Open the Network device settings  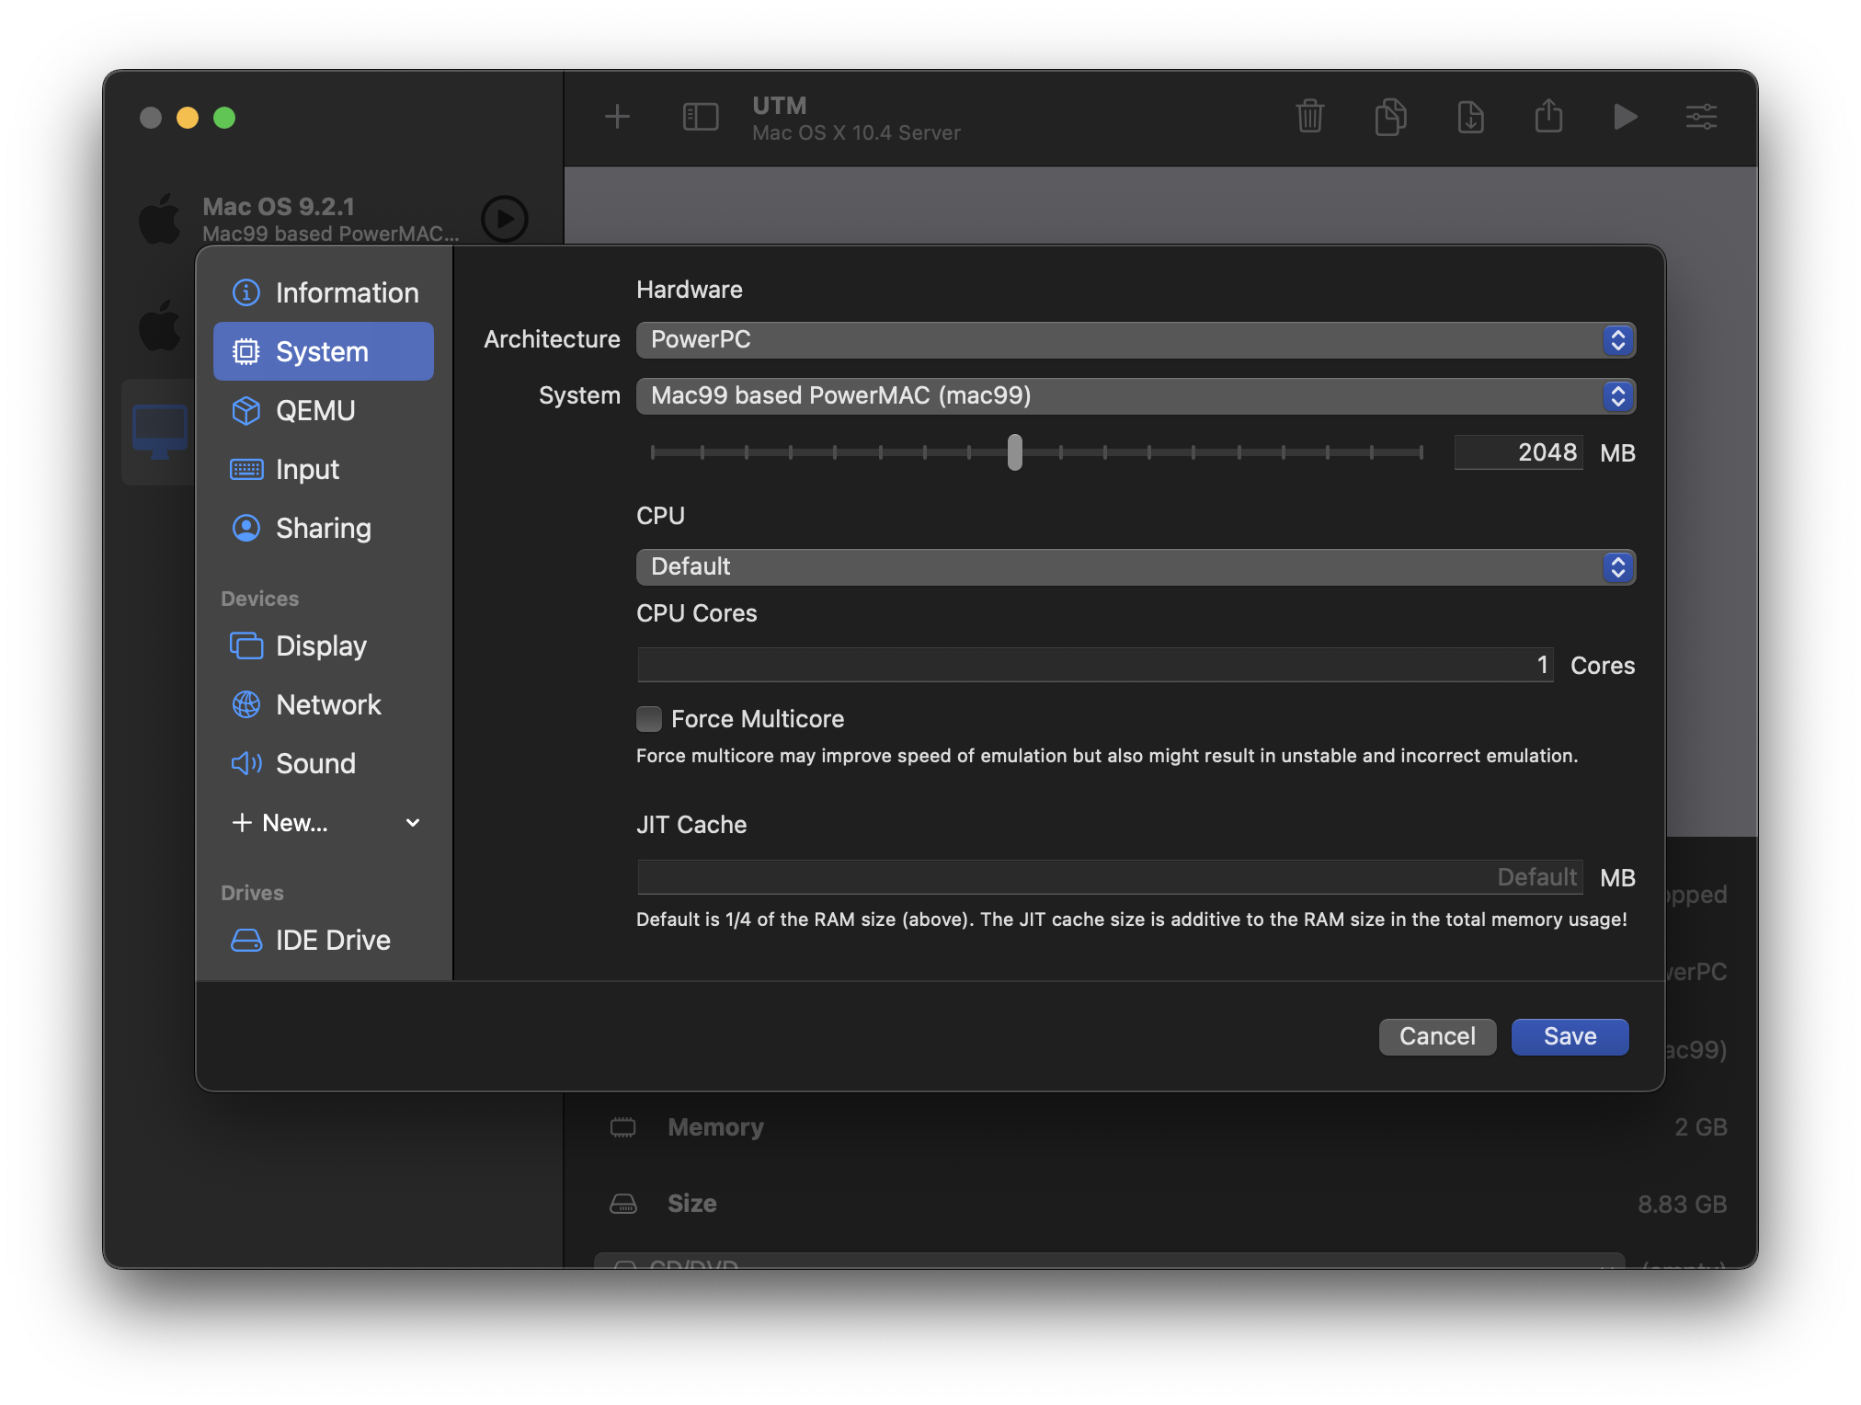pyautogui.click(x=328, y=705)
